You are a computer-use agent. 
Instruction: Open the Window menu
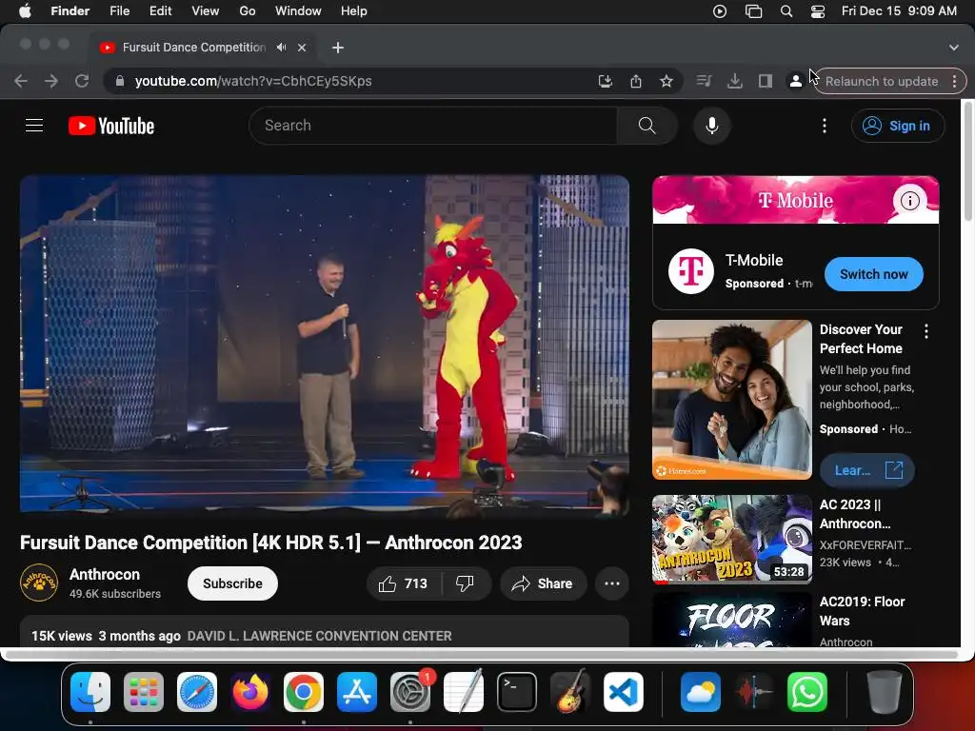click(x=298, y=11)
